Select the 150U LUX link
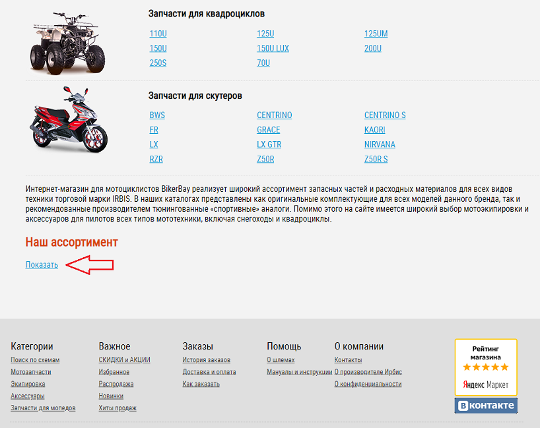Image resolution: width=540 pixels, height=428 pixels. point(273,49)
